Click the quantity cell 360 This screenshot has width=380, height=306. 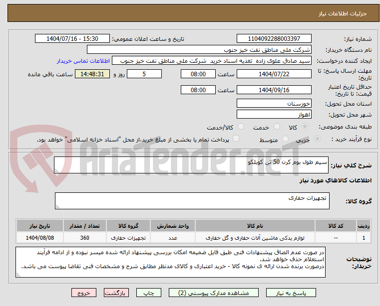(x=84, y=238)
